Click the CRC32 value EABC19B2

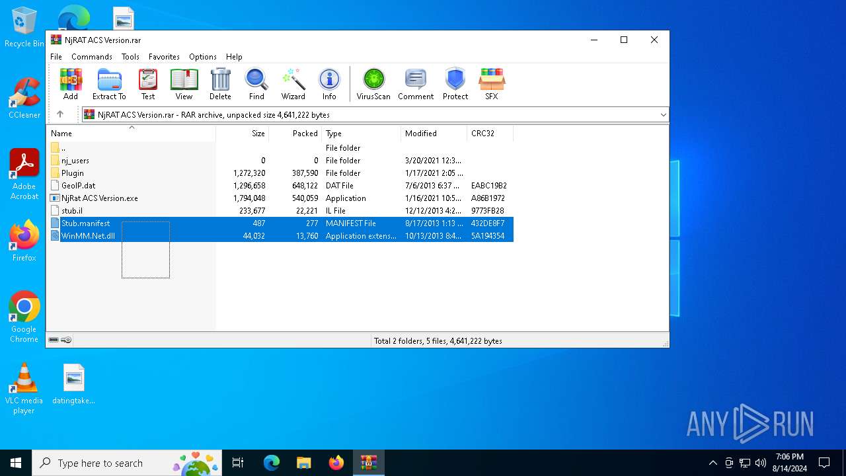tap(488, 186)
